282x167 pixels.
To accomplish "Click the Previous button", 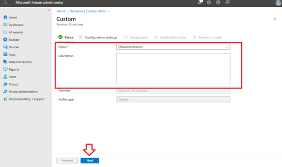I will coord(67,161).
